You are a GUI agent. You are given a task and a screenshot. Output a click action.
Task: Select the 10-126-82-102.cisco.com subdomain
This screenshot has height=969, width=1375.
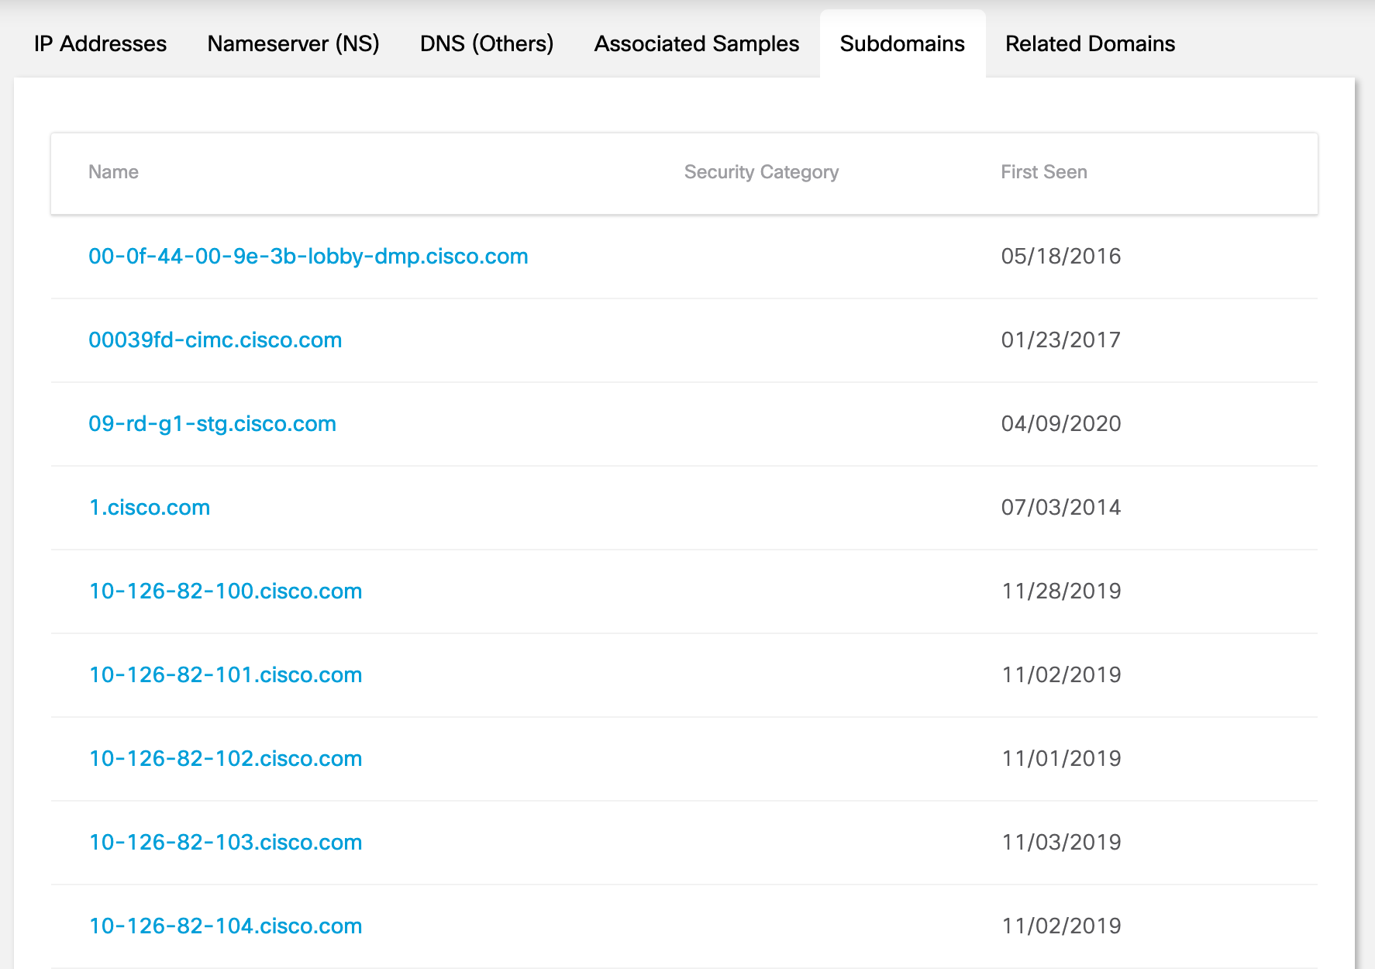226,759
